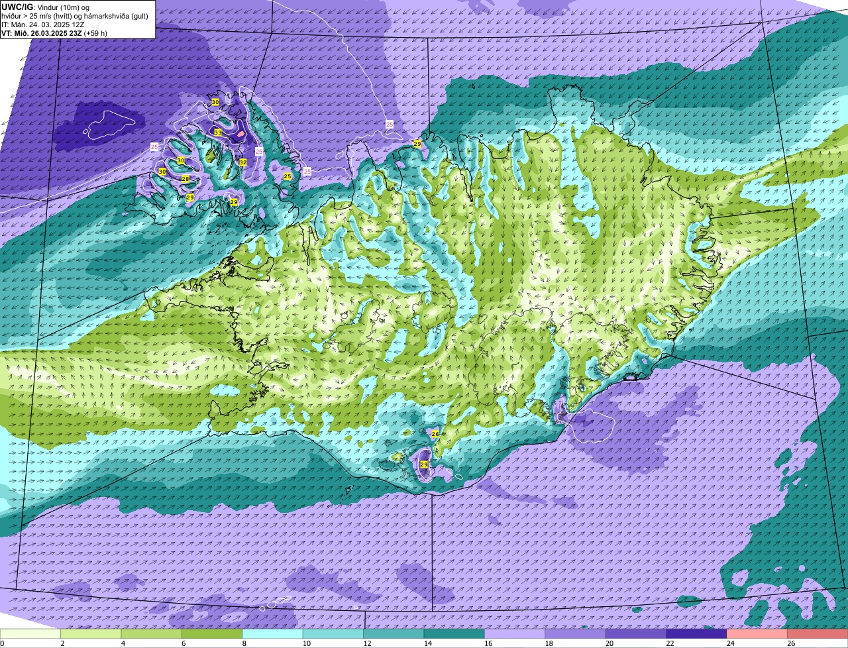Pick the 10–12 m/s light teal legend swatch
Image resolution: width=848 pixels, height=648 pixels.
coord(333,634)
